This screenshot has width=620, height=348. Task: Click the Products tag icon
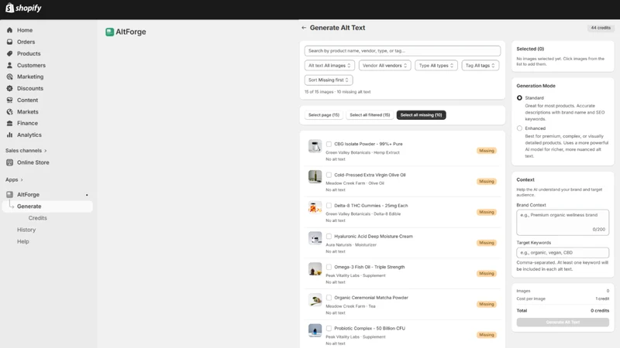[x=9, y=53]
